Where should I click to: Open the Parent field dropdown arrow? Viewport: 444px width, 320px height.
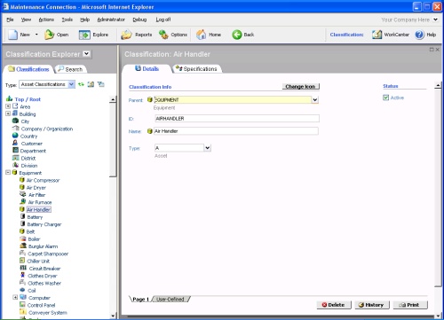(x=315, y=100)
